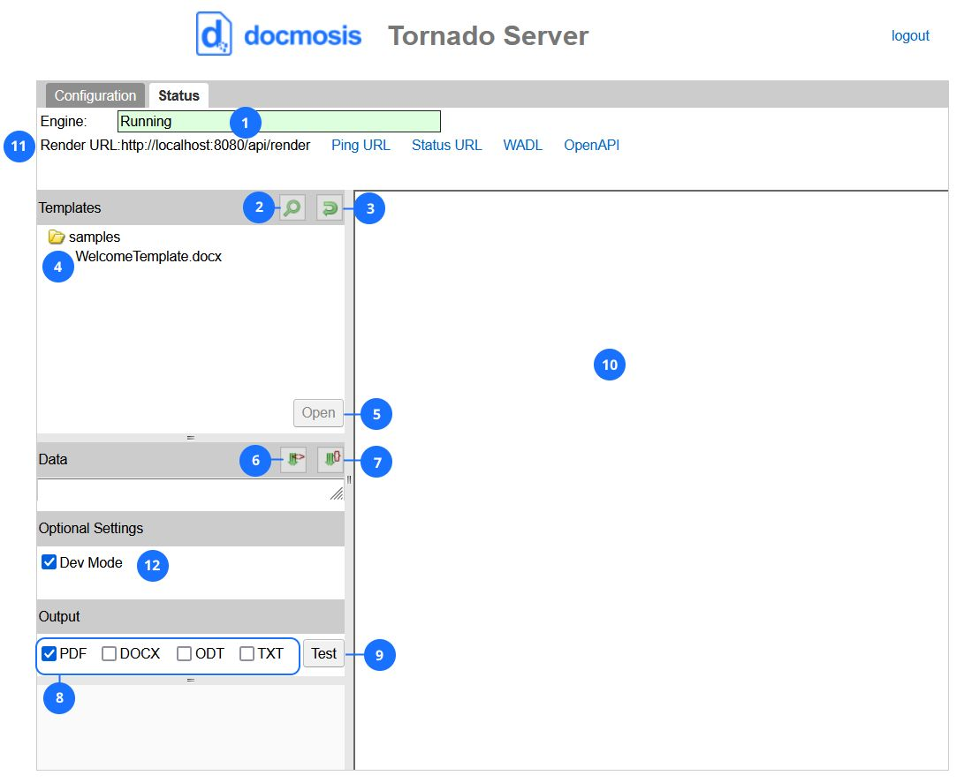The width and height of the screenshot is (964, 783).
Task: Click the second Data panel toolbar icon
Action: 330,459
